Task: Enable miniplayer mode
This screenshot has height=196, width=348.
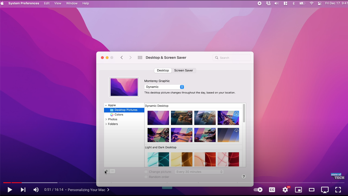Action: tap(298, 190)
